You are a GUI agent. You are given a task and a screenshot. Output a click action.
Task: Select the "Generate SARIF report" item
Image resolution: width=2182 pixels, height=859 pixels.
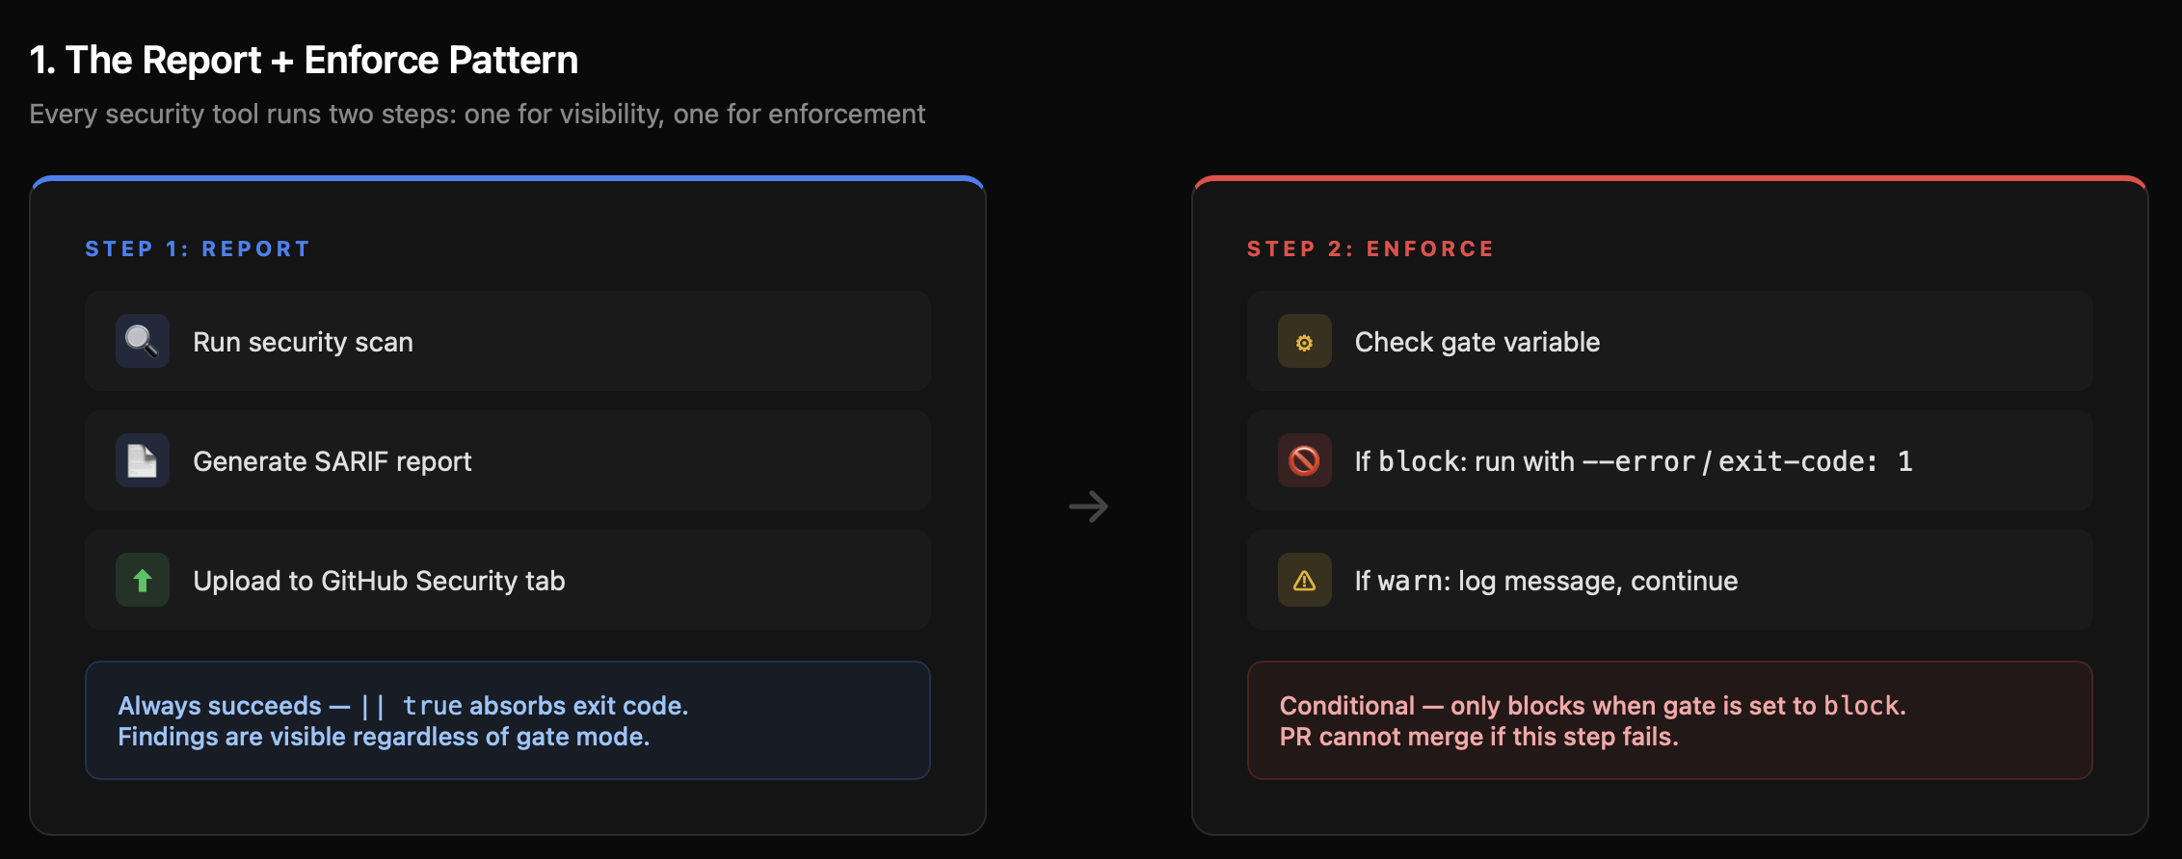pyautogui.click(x=333, y=461)
